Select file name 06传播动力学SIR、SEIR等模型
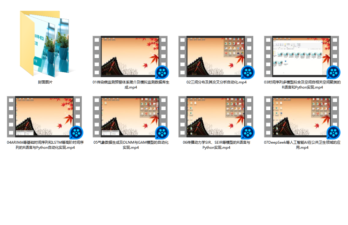The height and width of the screenshot is (225, 348). [x=217, y=145]
